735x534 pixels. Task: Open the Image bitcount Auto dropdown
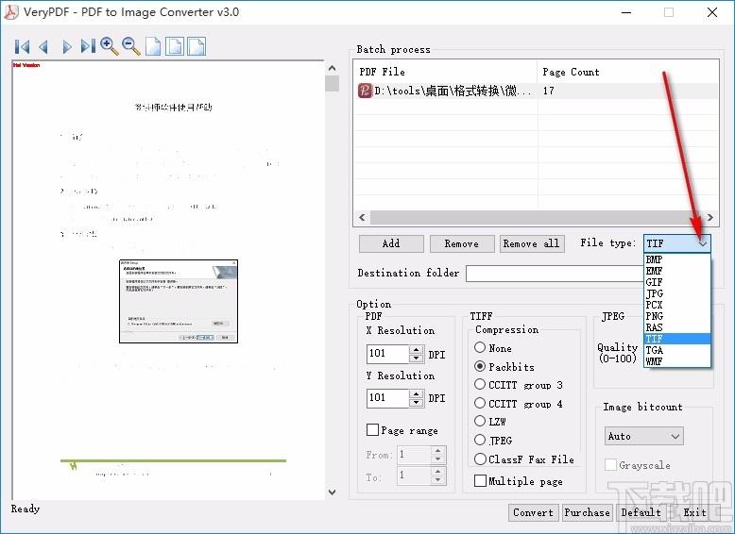click(644, 436)
